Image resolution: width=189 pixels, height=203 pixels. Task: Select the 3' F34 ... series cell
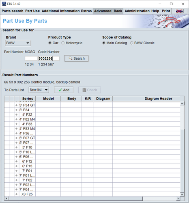click(27, 110)
